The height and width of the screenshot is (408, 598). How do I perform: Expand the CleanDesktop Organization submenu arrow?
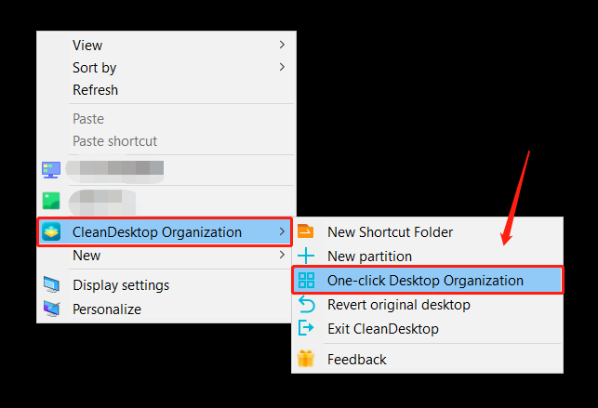coord(282,232)
